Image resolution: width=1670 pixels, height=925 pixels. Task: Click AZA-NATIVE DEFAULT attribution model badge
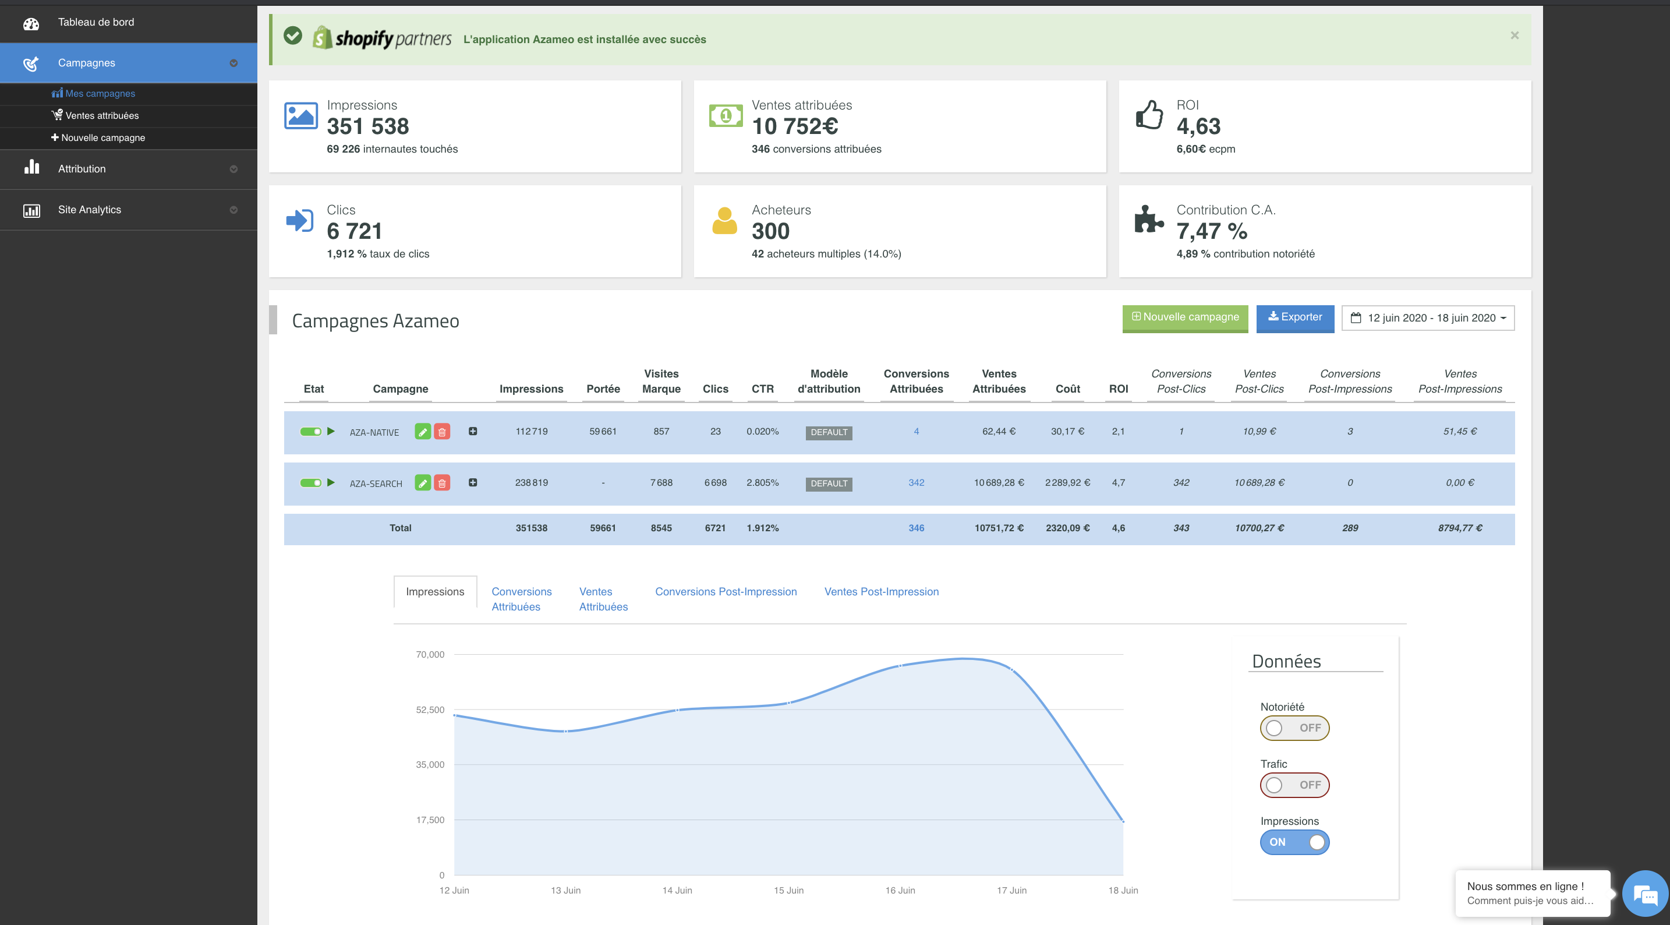(829, 432)
